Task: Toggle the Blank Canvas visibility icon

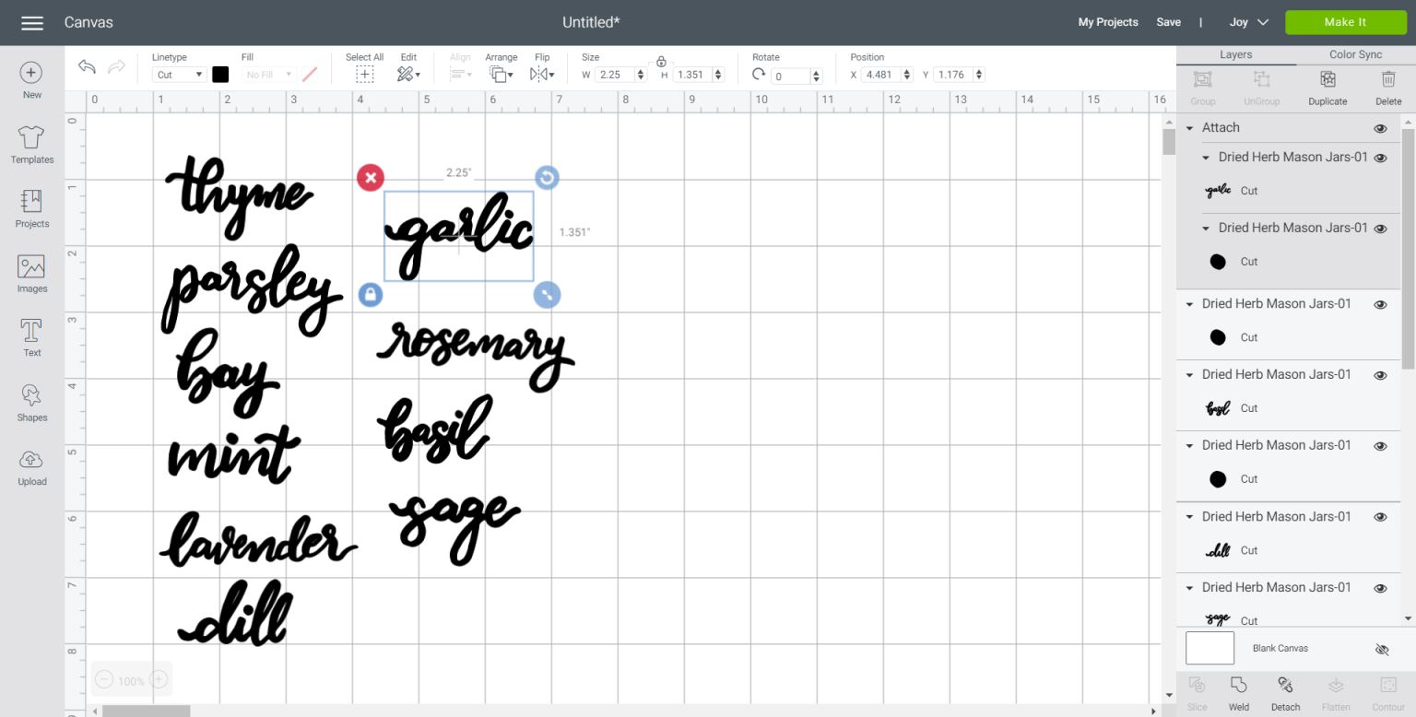Action: click(1382, 649)
